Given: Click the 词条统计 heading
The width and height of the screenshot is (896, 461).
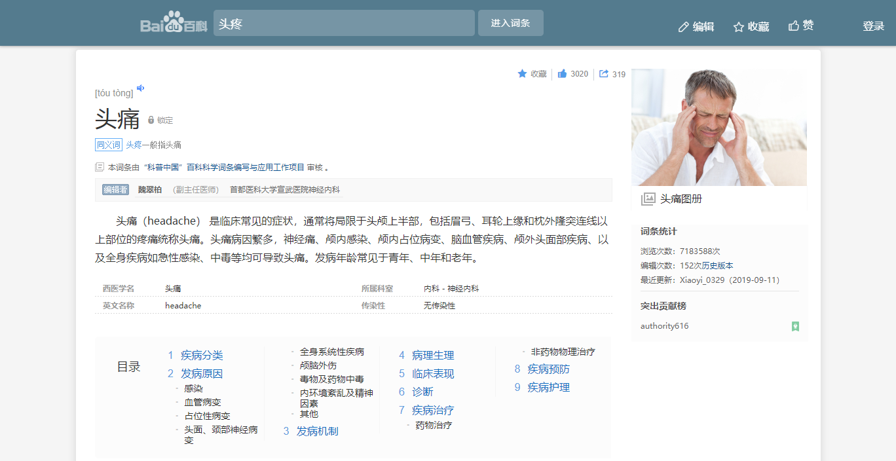Looking at the screenshot, I should pos(659,232).
